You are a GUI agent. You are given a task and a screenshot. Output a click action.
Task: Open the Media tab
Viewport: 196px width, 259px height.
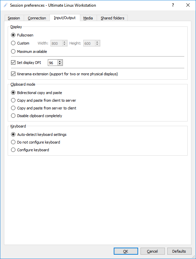click(88, 18)
